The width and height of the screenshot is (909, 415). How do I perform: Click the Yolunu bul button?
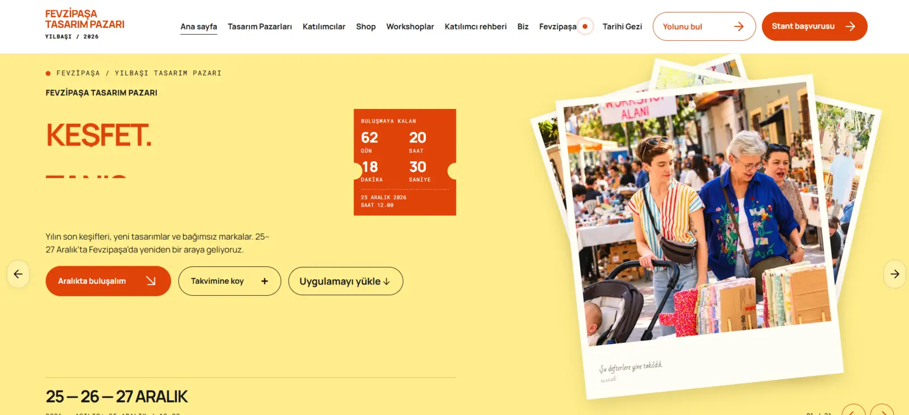pos(704,26)
